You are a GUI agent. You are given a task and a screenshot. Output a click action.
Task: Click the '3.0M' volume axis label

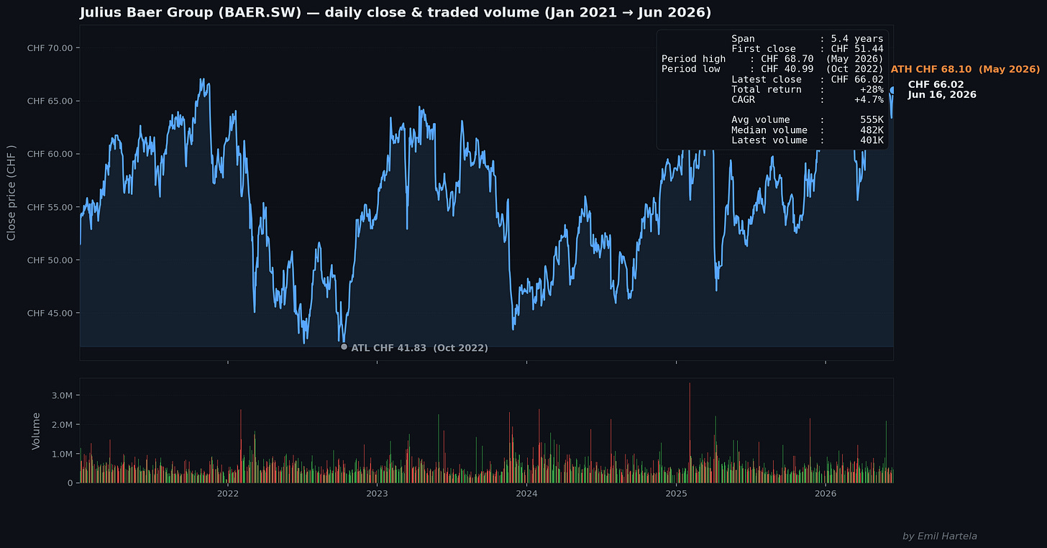click(x=61, y=396)
